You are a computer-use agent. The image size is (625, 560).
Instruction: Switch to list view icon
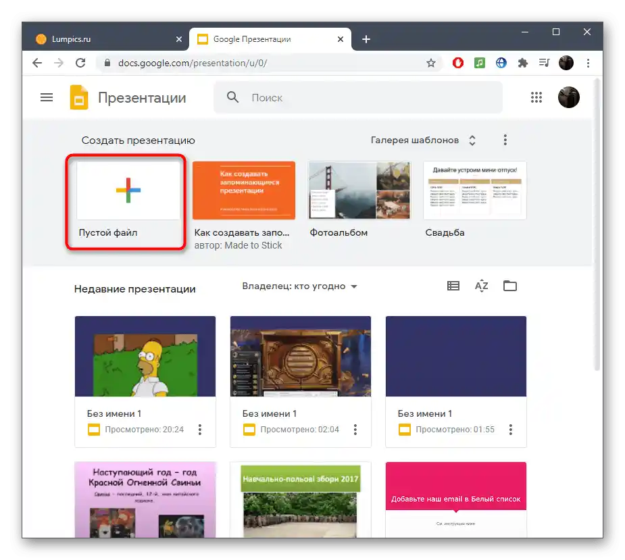tap(453, 286)
